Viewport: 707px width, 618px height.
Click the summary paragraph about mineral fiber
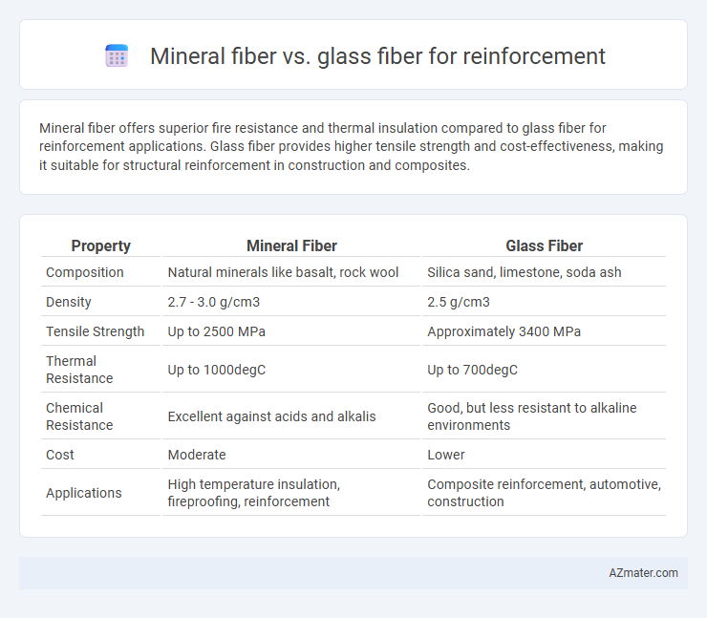tap(351, 146)
